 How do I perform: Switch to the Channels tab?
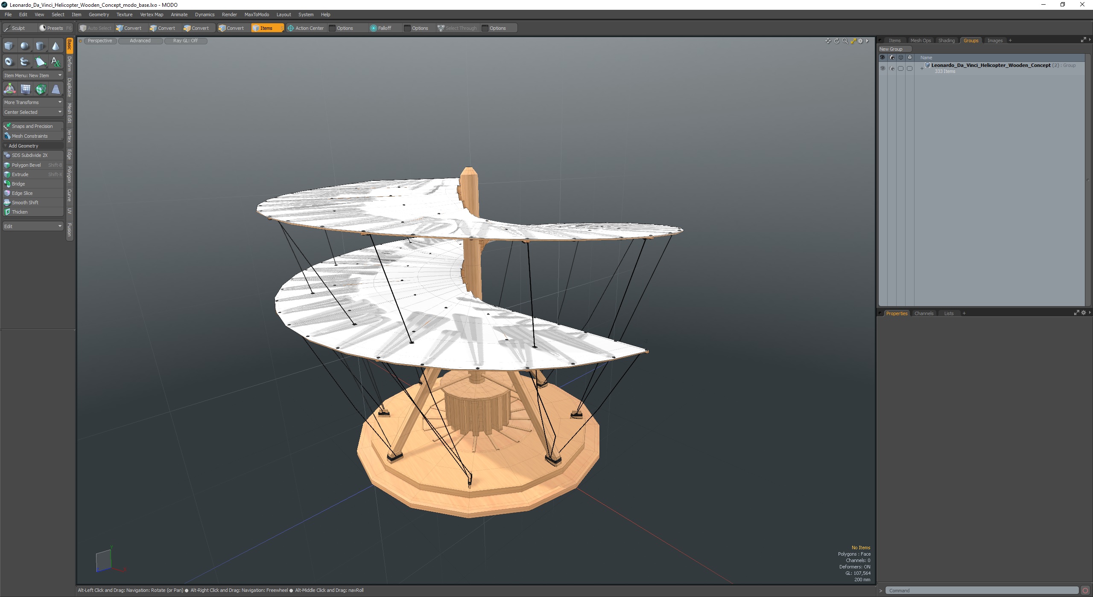924,313
